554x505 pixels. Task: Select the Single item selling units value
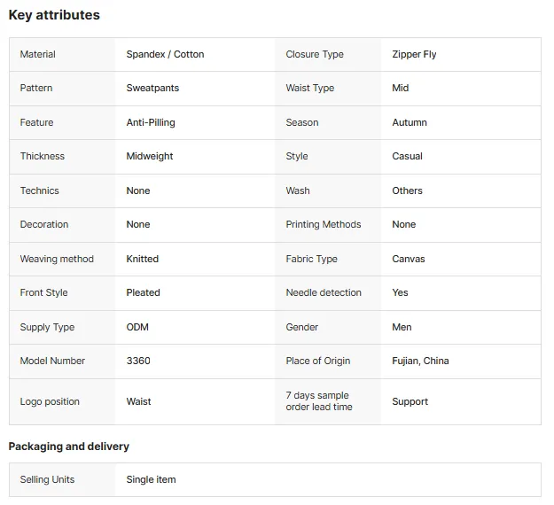[x=151, y=479]
